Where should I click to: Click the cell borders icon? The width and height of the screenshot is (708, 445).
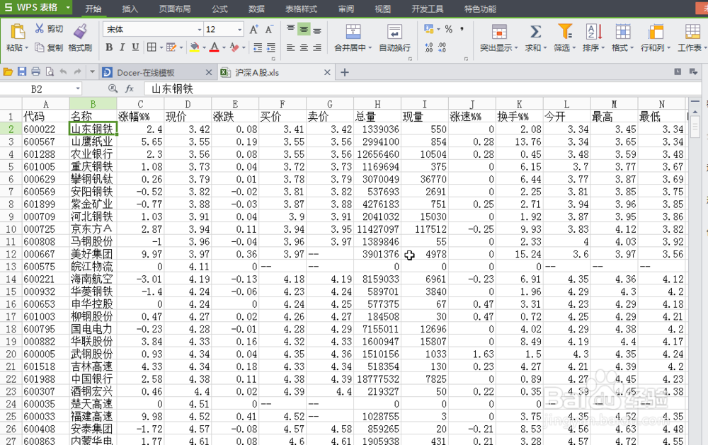(152, 47)
